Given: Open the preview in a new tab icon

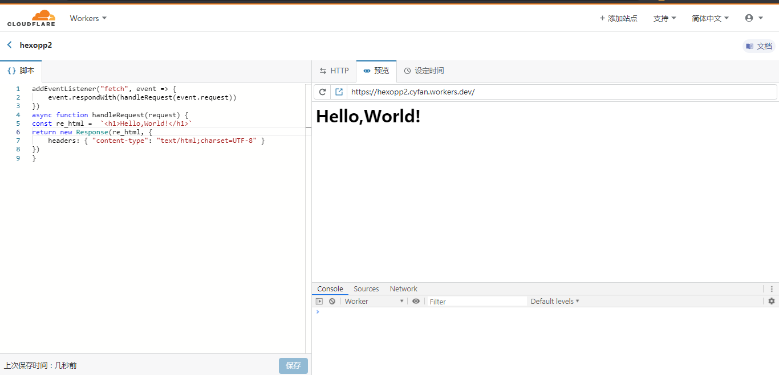Looking at the screenshot, I should (x=339, y=92).
